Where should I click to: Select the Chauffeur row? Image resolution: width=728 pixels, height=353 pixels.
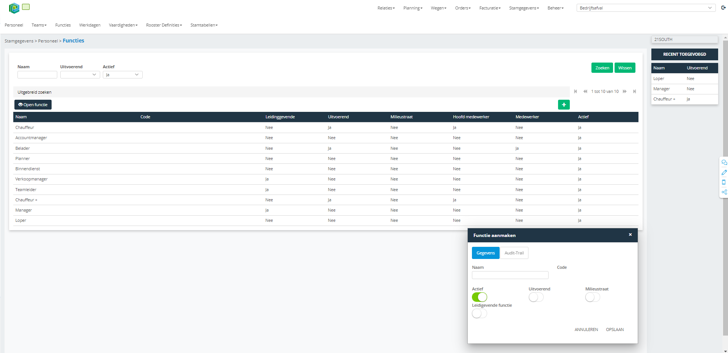pos(326,127)
